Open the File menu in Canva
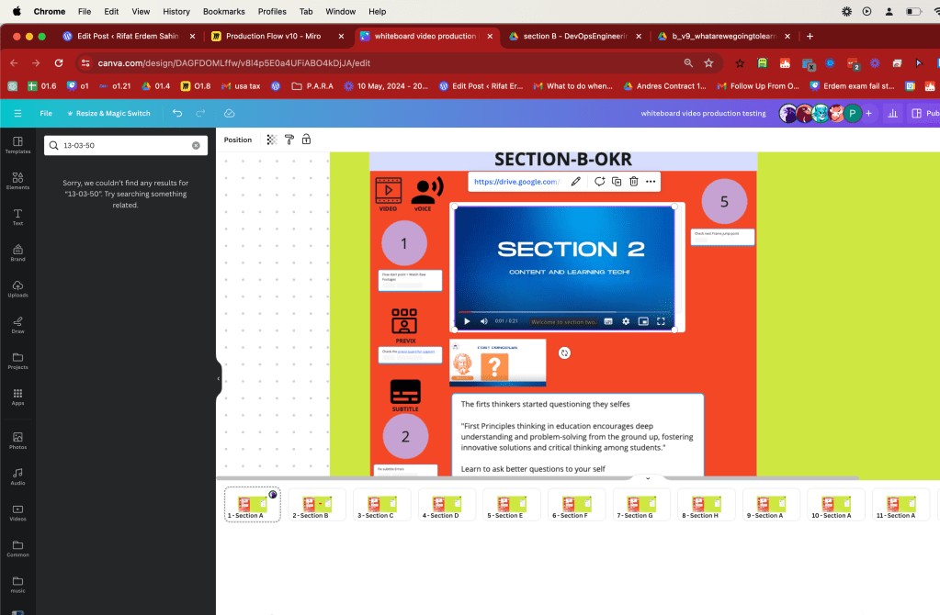This screenshot has height=615, width=940. point(46,113)
